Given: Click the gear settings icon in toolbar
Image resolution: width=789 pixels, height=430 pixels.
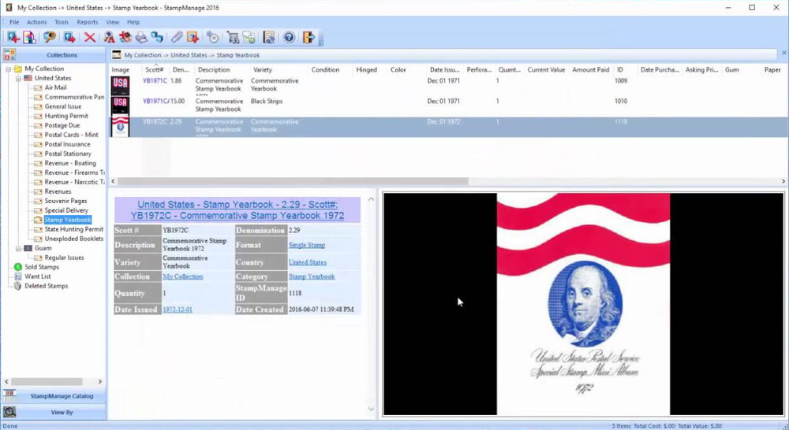Looking at the screenshot, I should pyautogui.click(x=213, y=37).
